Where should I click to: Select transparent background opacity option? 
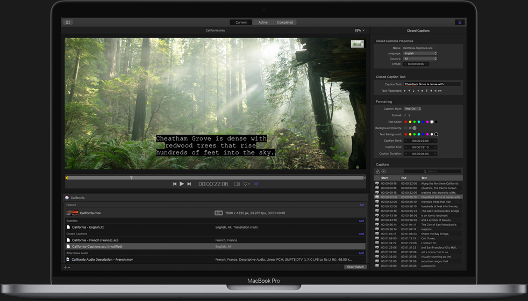pyautogui.click(x=406, y=128)
